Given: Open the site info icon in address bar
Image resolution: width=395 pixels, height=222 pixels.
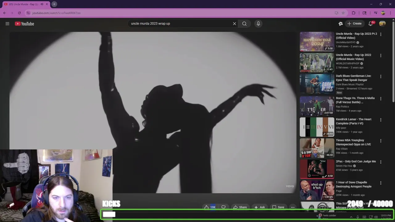Looking at the screenshot, I should click(28, 13).
